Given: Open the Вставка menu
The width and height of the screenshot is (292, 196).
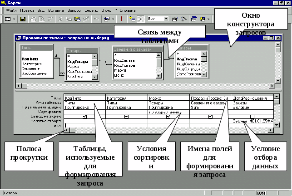Looking at the screenshot, I should tap(56, 10).
